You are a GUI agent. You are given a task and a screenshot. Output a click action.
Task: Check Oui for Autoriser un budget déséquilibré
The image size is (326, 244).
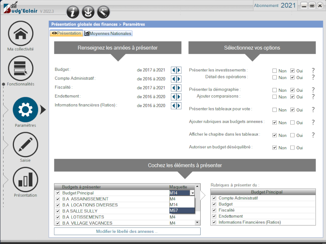click(x=292, y=148)
